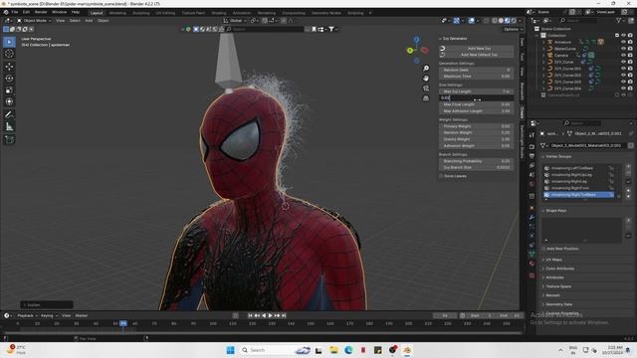Disable render for Armature via camera icon
This screenshot has width=637, height=358.
(630, 42)
